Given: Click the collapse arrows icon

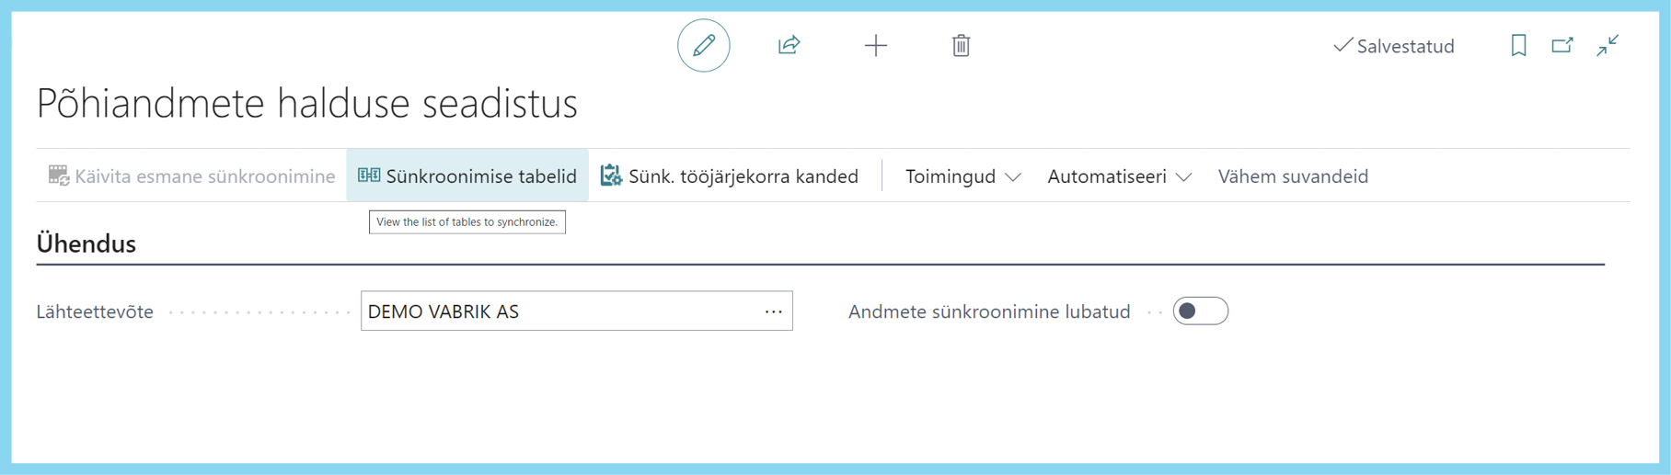Looking at the screenshot, I should pos(1608,45).
